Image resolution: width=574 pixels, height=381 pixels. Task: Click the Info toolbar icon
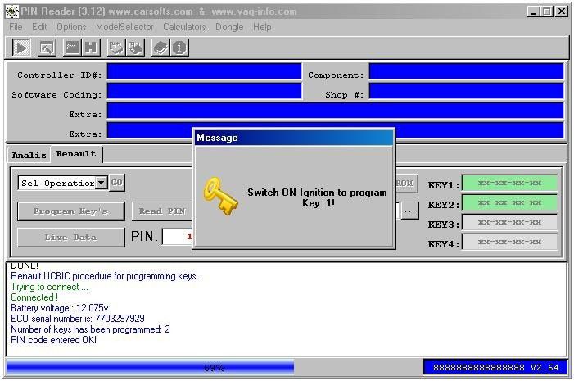(179, 48)
